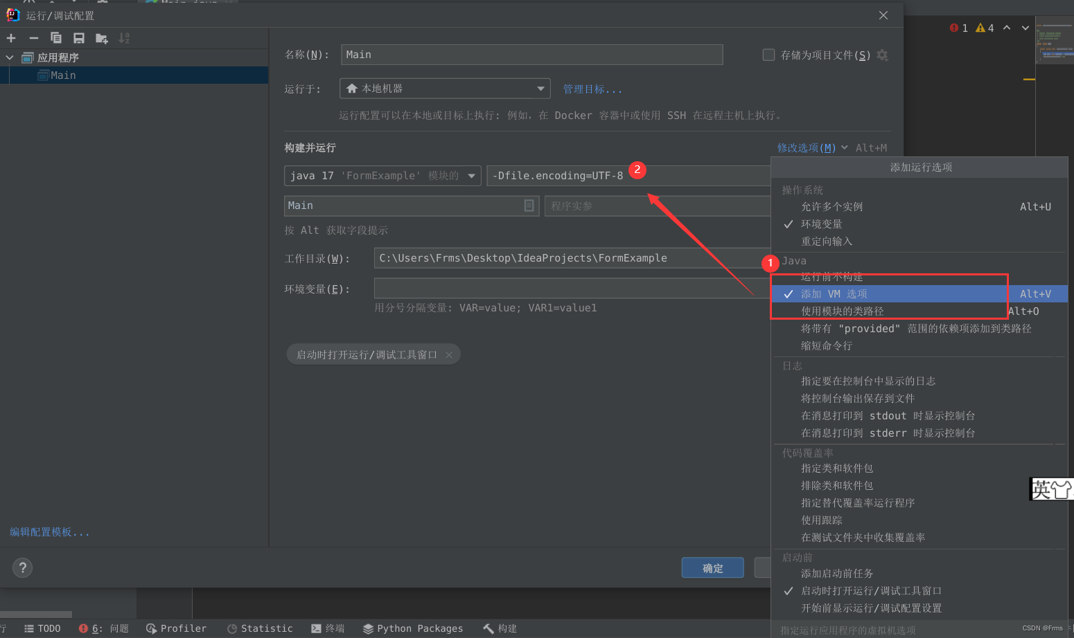1074x638 pixels.
Task: Add a new run configuration with plus icon
Action: pos(11,38)
